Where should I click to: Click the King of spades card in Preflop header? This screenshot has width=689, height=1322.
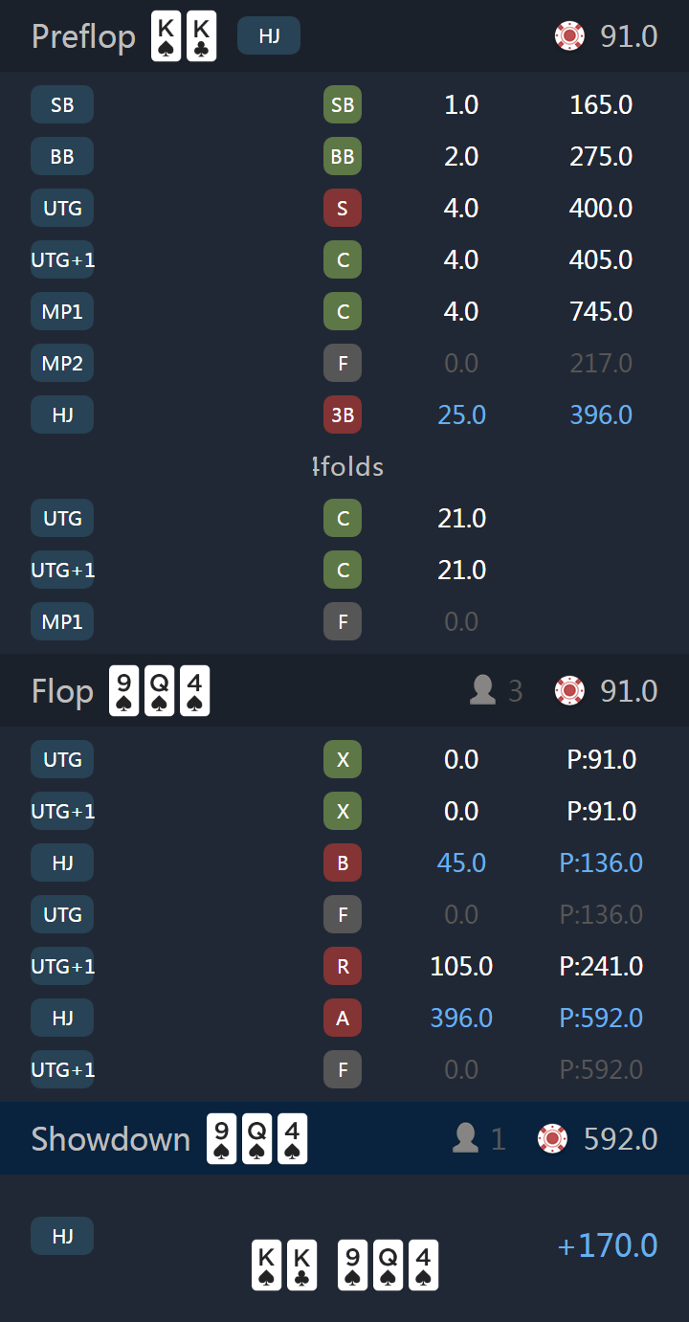(x=166, y=37)
